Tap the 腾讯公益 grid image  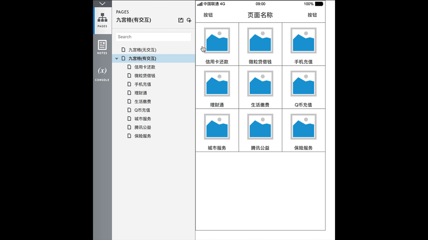tap(260, 126)
